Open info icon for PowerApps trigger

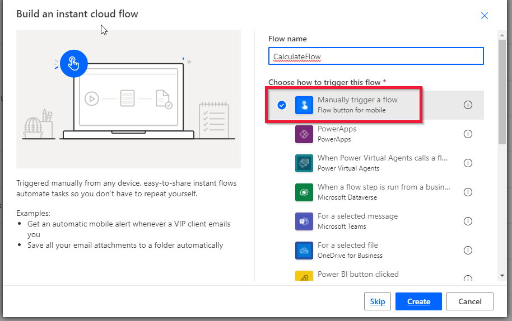point(468,134)
